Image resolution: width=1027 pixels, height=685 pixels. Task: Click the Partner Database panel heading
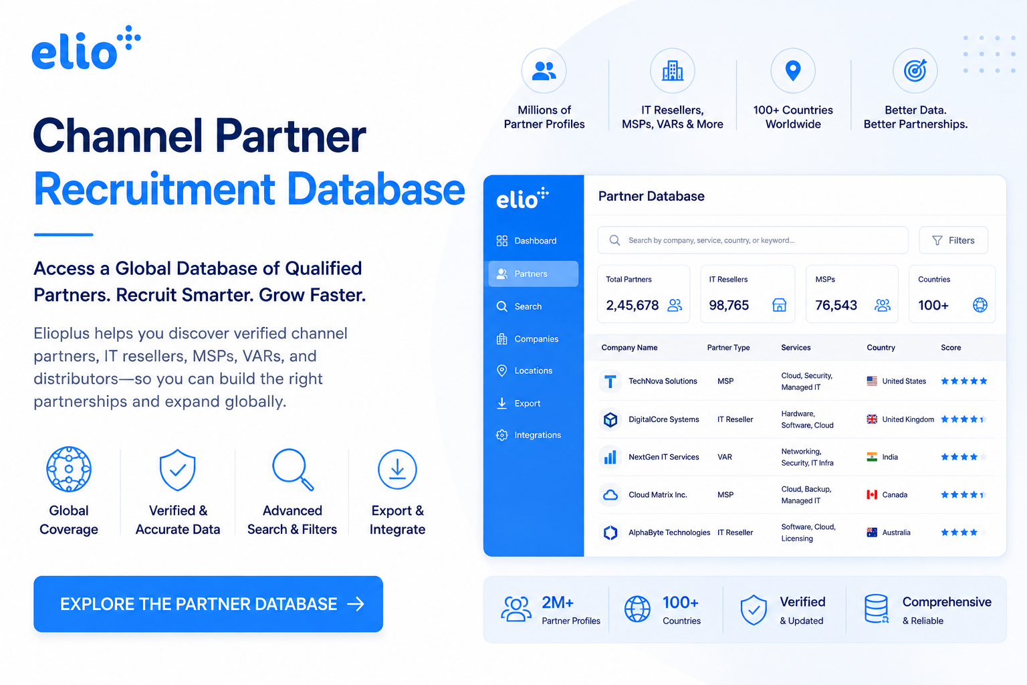tap(651, 196)
